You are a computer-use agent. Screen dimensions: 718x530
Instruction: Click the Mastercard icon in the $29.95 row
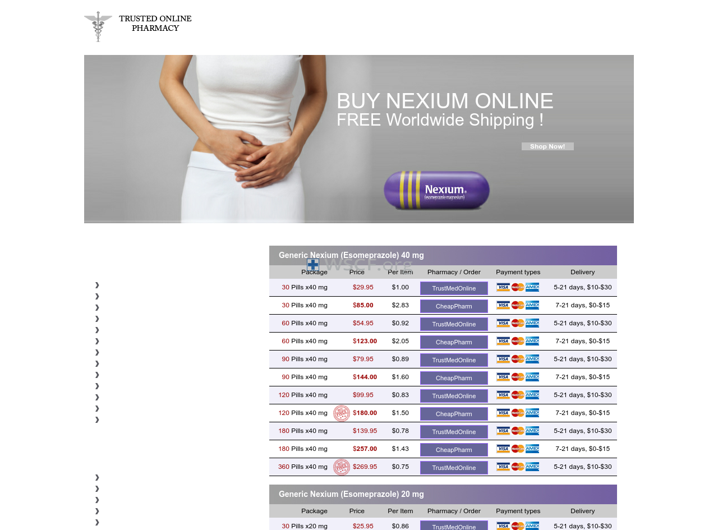point(518,287)
